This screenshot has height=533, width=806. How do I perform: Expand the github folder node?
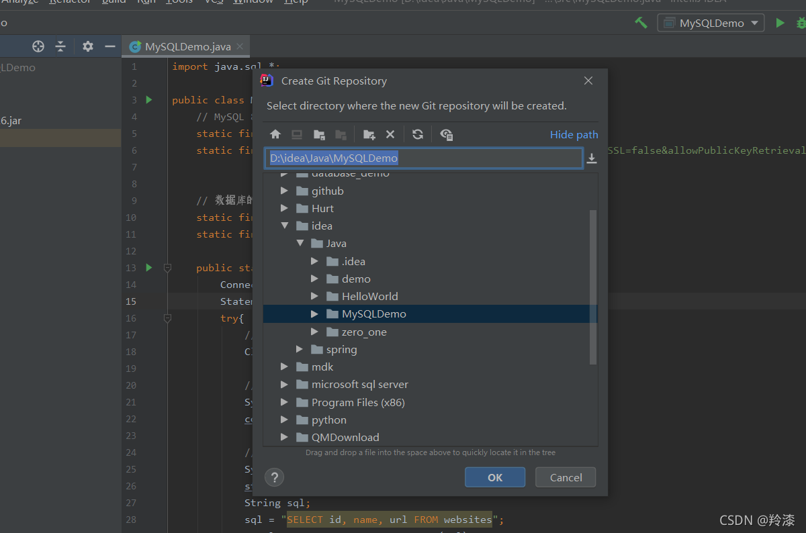[285, 191]
